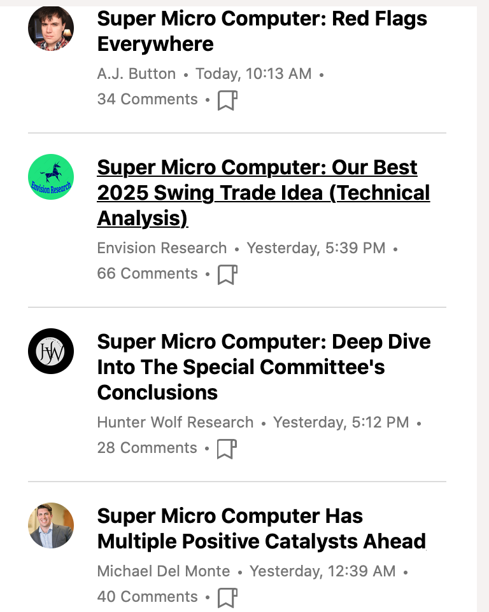Bookmark the Multiple Positive Catalysts article
The height and width of the screenshot is (612, 489).
click(x=227, y=598)
